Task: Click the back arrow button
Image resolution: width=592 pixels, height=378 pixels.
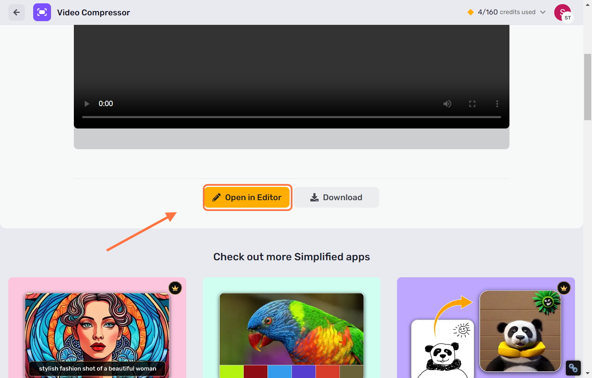Action: tap(17, 12)
